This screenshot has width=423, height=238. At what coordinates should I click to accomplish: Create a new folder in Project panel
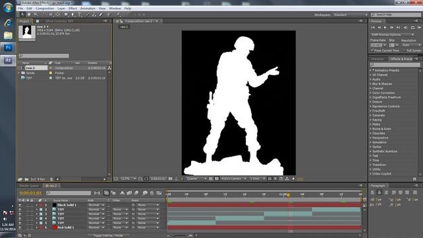(26, 179)
